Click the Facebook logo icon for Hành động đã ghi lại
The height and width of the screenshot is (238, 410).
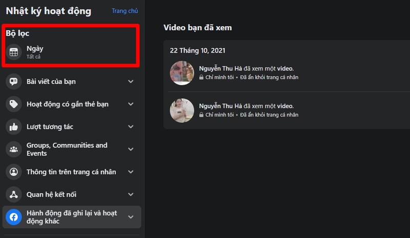[14, 217]
